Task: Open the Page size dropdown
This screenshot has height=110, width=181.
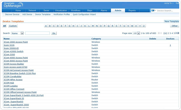Action: (x=136, y=33)
